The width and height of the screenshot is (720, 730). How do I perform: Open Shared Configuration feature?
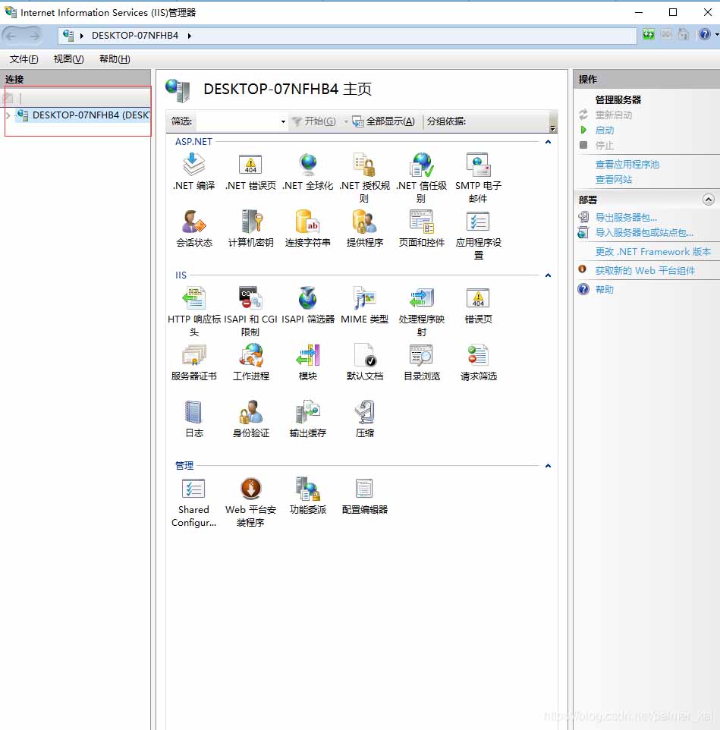193,502
